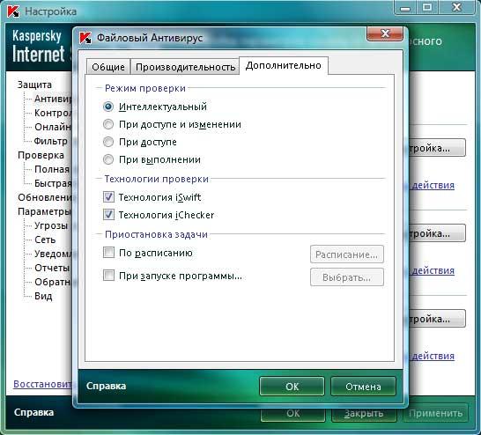The image size is (481, 435).
Task: Select the Вид tree item
Action: pyautogui.click(x=43, y=296)
